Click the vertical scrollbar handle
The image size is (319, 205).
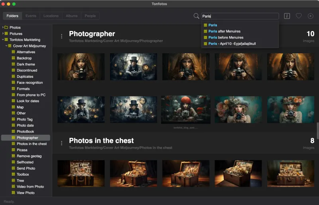point(318,131)
